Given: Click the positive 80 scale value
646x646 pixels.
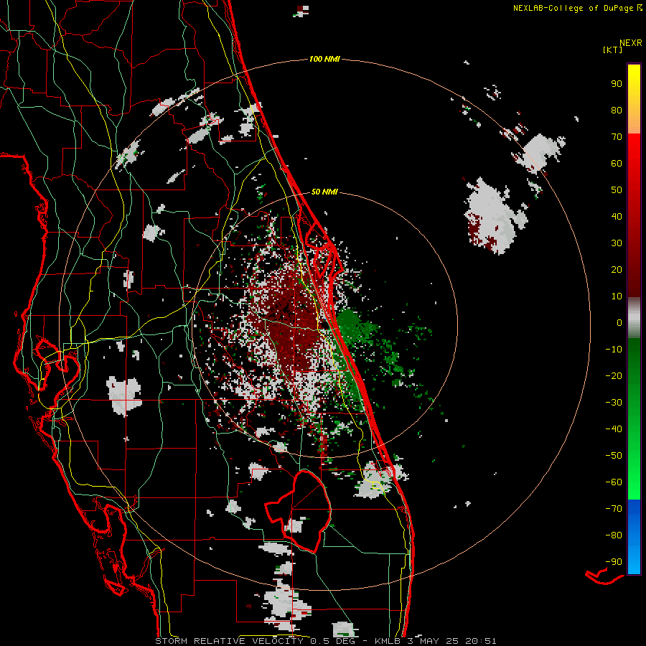Looking at the screenshot, I should [617, 111].
